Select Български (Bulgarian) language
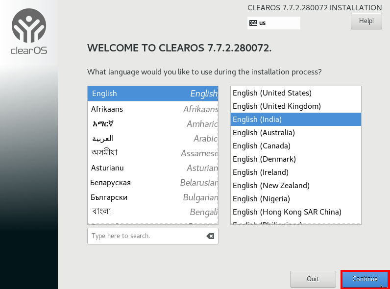The height and width of the screenshot is (289, 390). (x=153, y=197)
